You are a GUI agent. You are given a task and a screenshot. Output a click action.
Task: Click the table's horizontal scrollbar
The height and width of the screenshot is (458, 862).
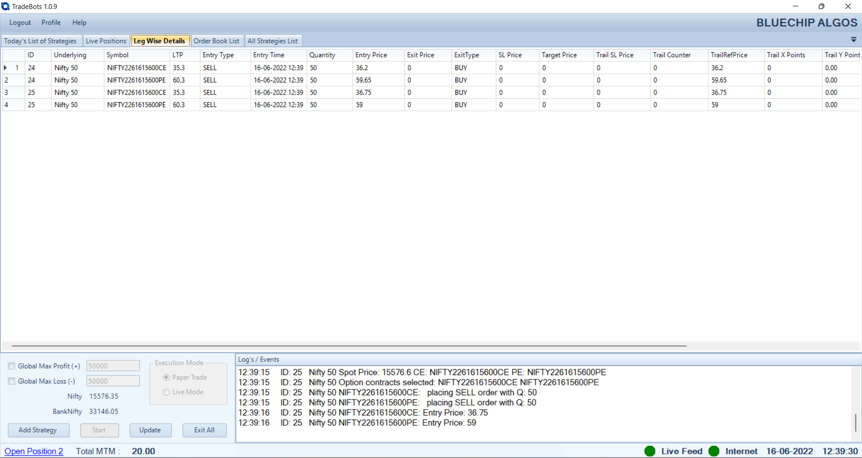349,346
